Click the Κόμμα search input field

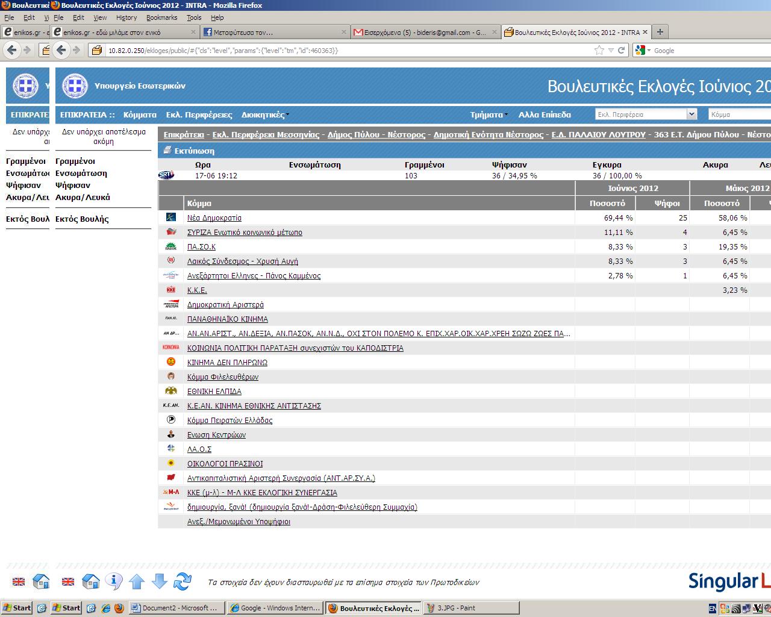[739, 114]
